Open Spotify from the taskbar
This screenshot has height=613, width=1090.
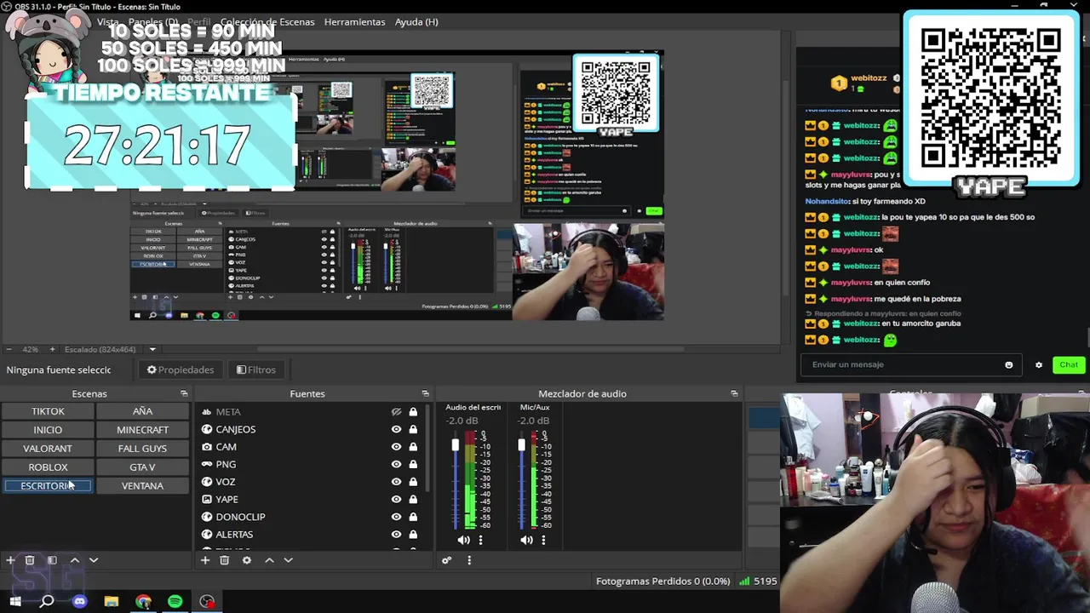pos(175,602)
